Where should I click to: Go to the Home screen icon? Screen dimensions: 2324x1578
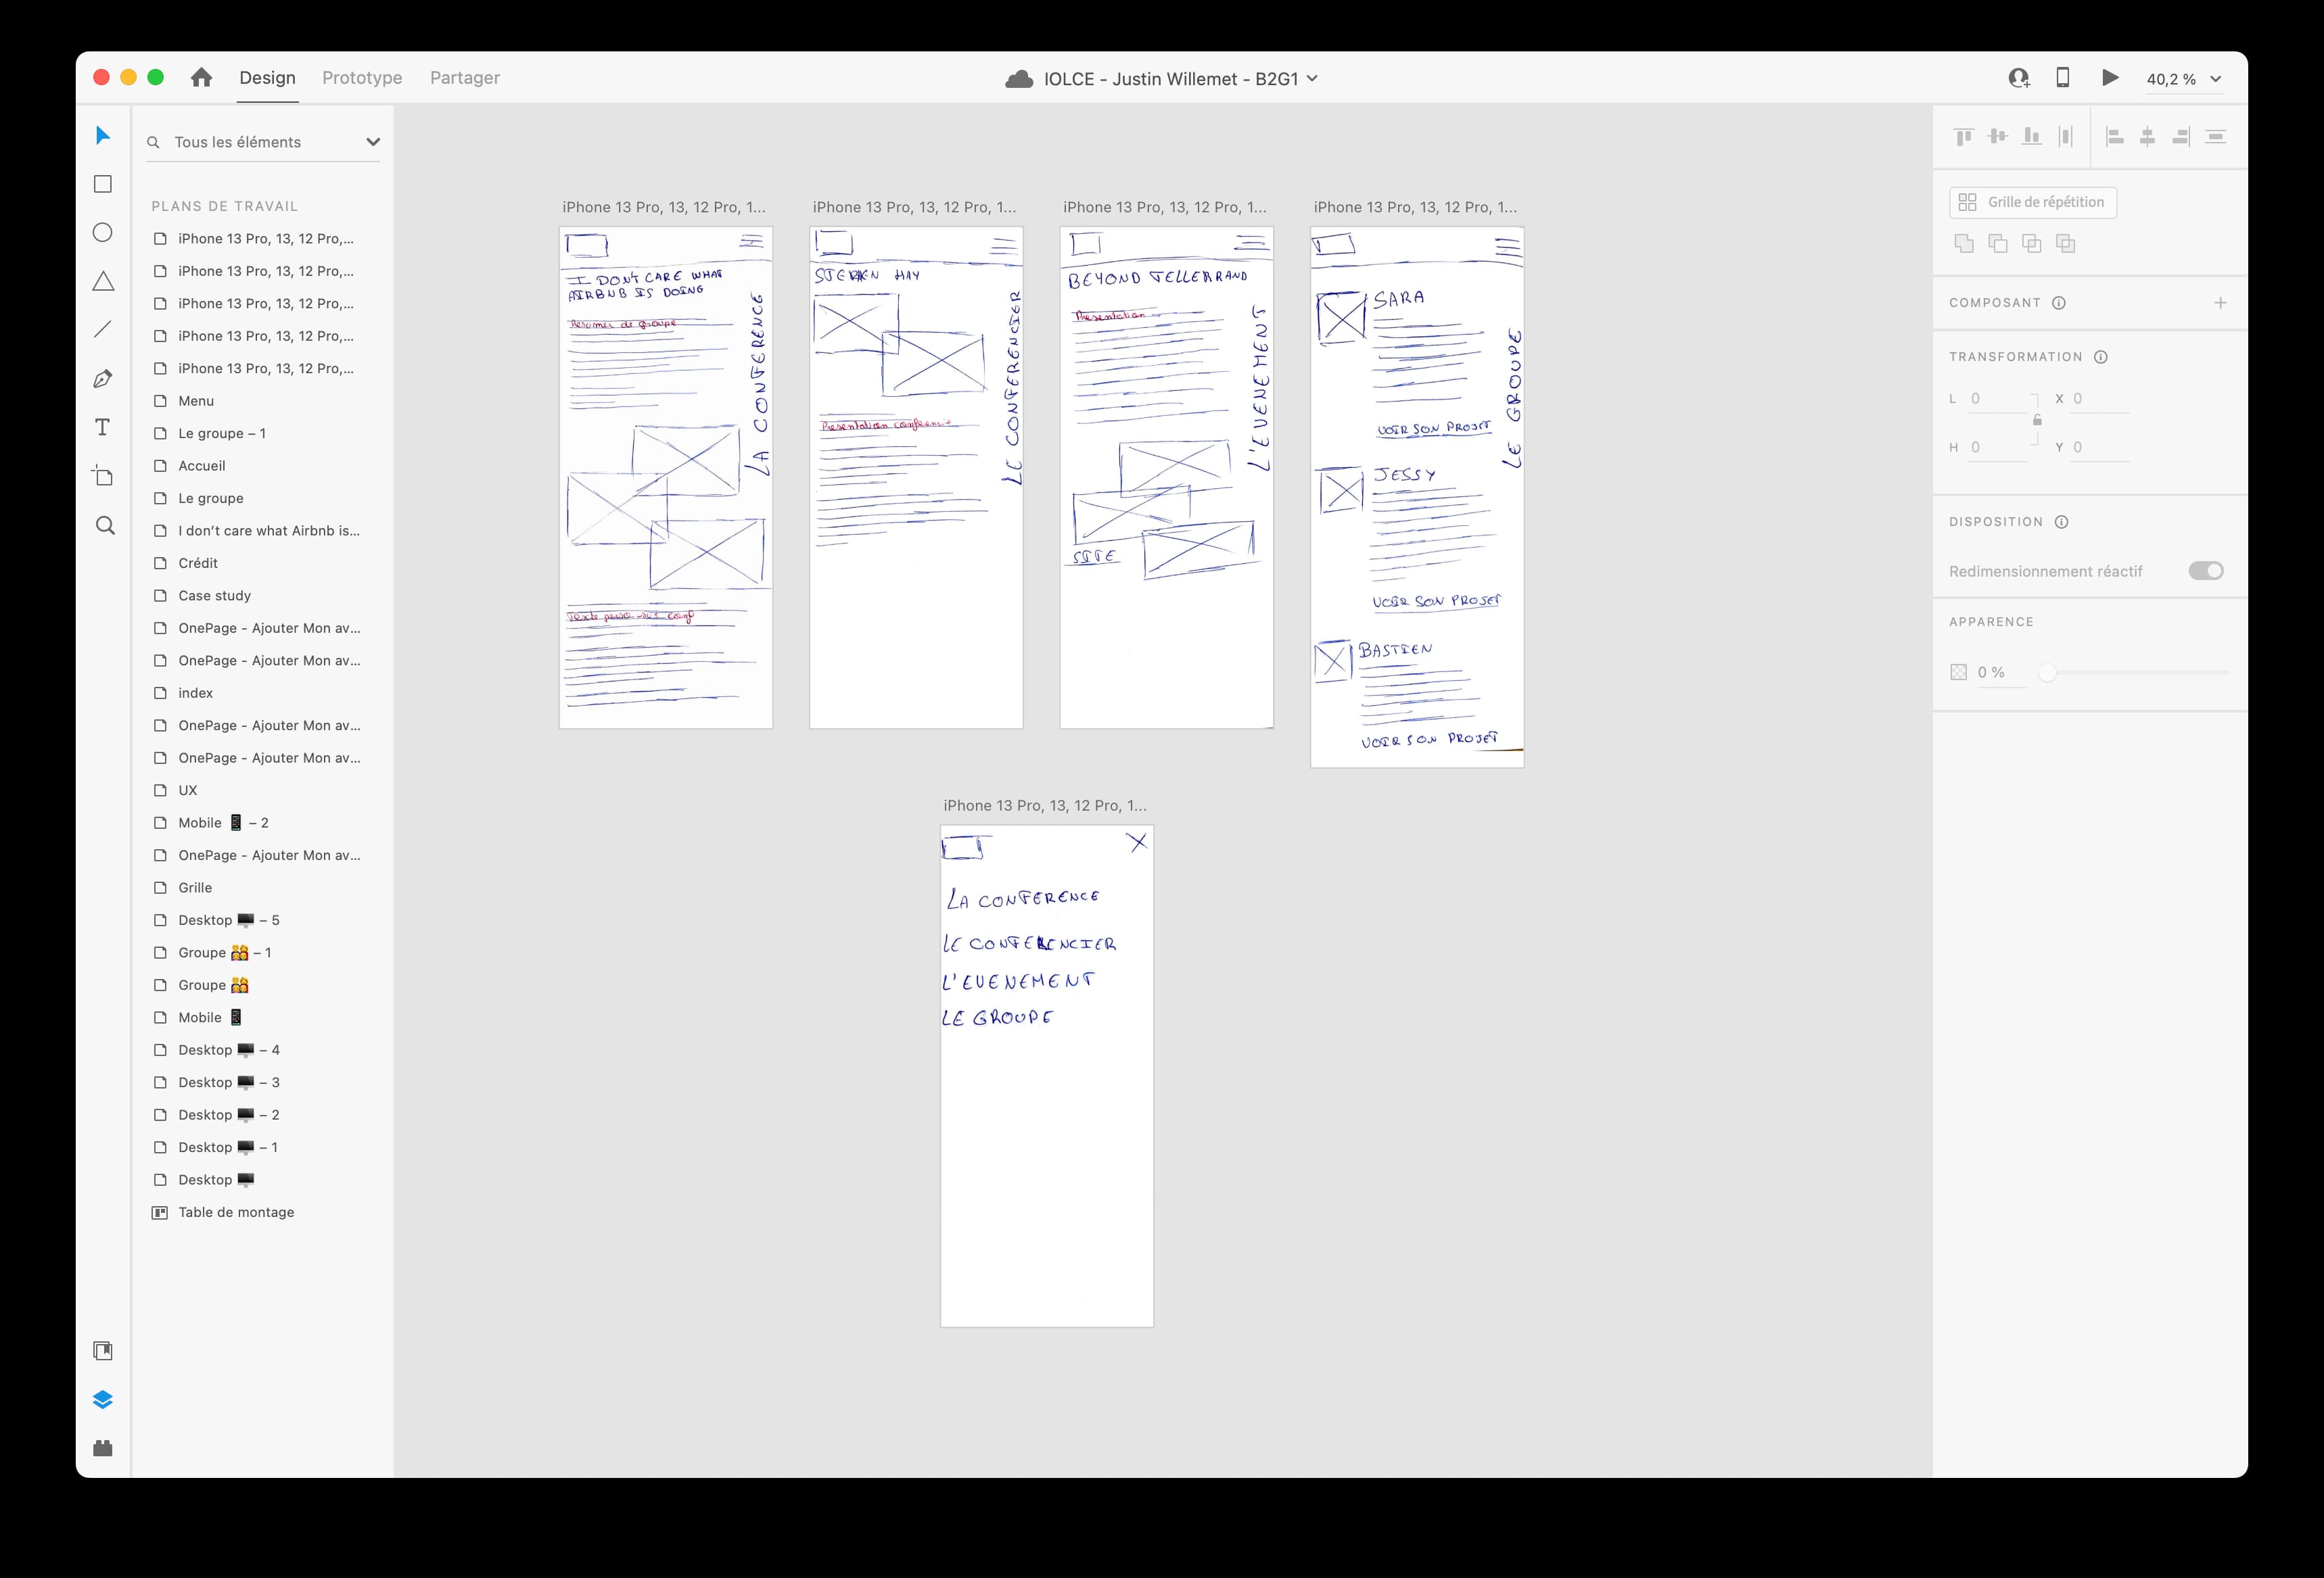pyautogui.click(x=201, y=77)
